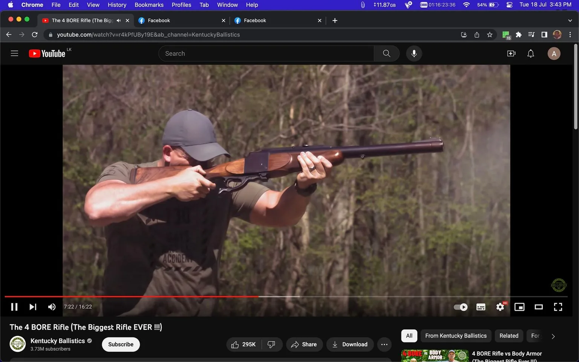Expand more filter chips with right arrow
Screen dimensions: 579x362
553,336
